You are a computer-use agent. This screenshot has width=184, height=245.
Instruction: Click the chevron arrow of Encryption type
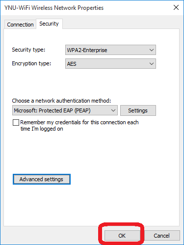(152, 64)
